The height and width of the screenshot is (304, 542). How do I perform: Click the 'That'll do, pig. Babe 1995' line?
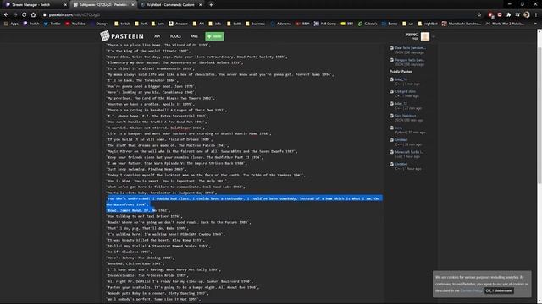147,228
